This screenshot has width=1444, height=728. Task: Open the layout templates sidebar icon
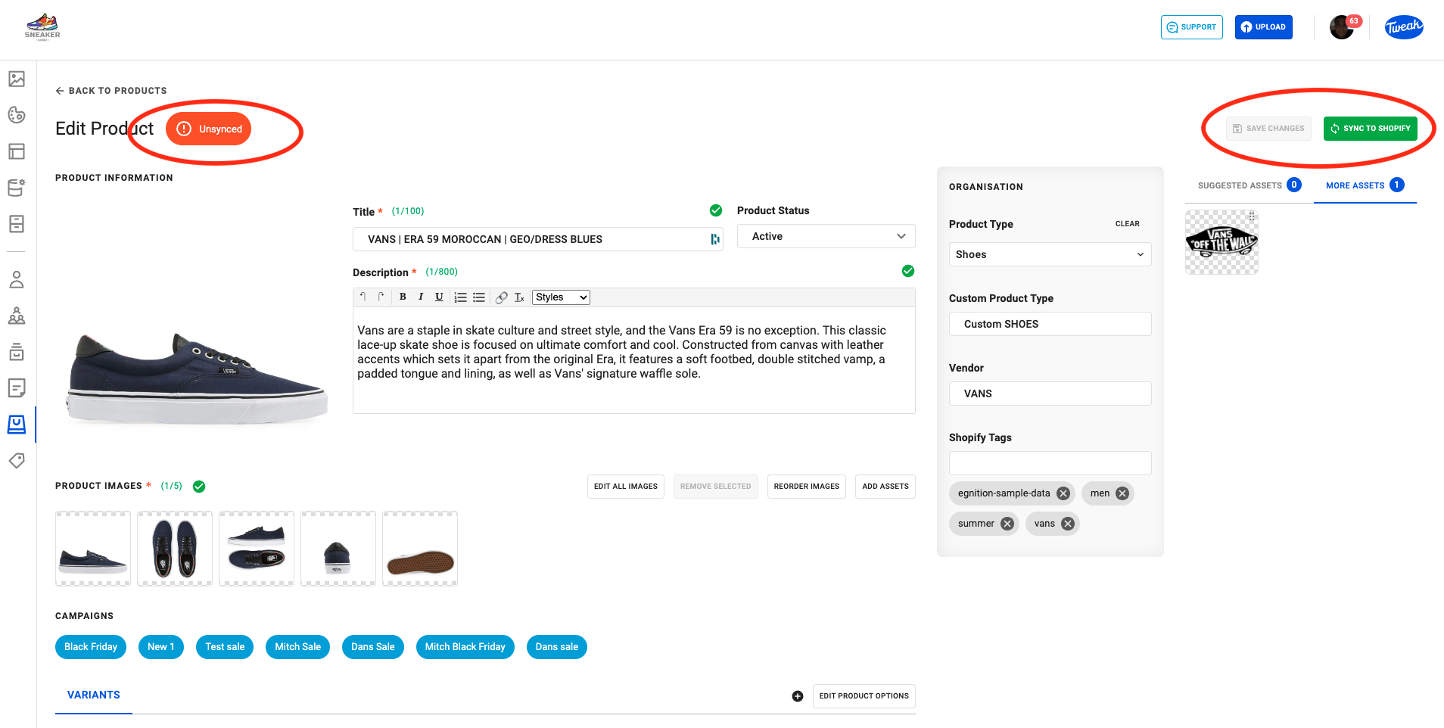[x=17, y=151]
